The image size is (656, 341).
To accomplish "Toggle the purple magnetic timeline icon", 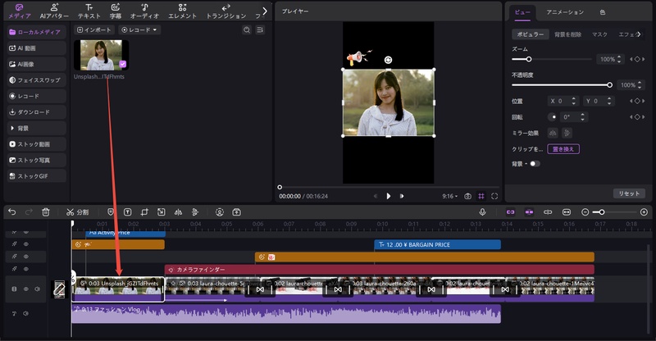I will pos(529,212).
